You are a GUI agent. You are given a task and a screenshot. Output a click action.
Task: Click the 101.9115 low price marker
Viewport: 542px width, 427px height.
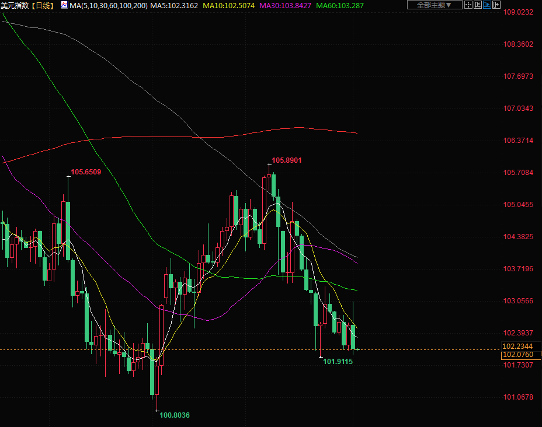click(338, 362)
